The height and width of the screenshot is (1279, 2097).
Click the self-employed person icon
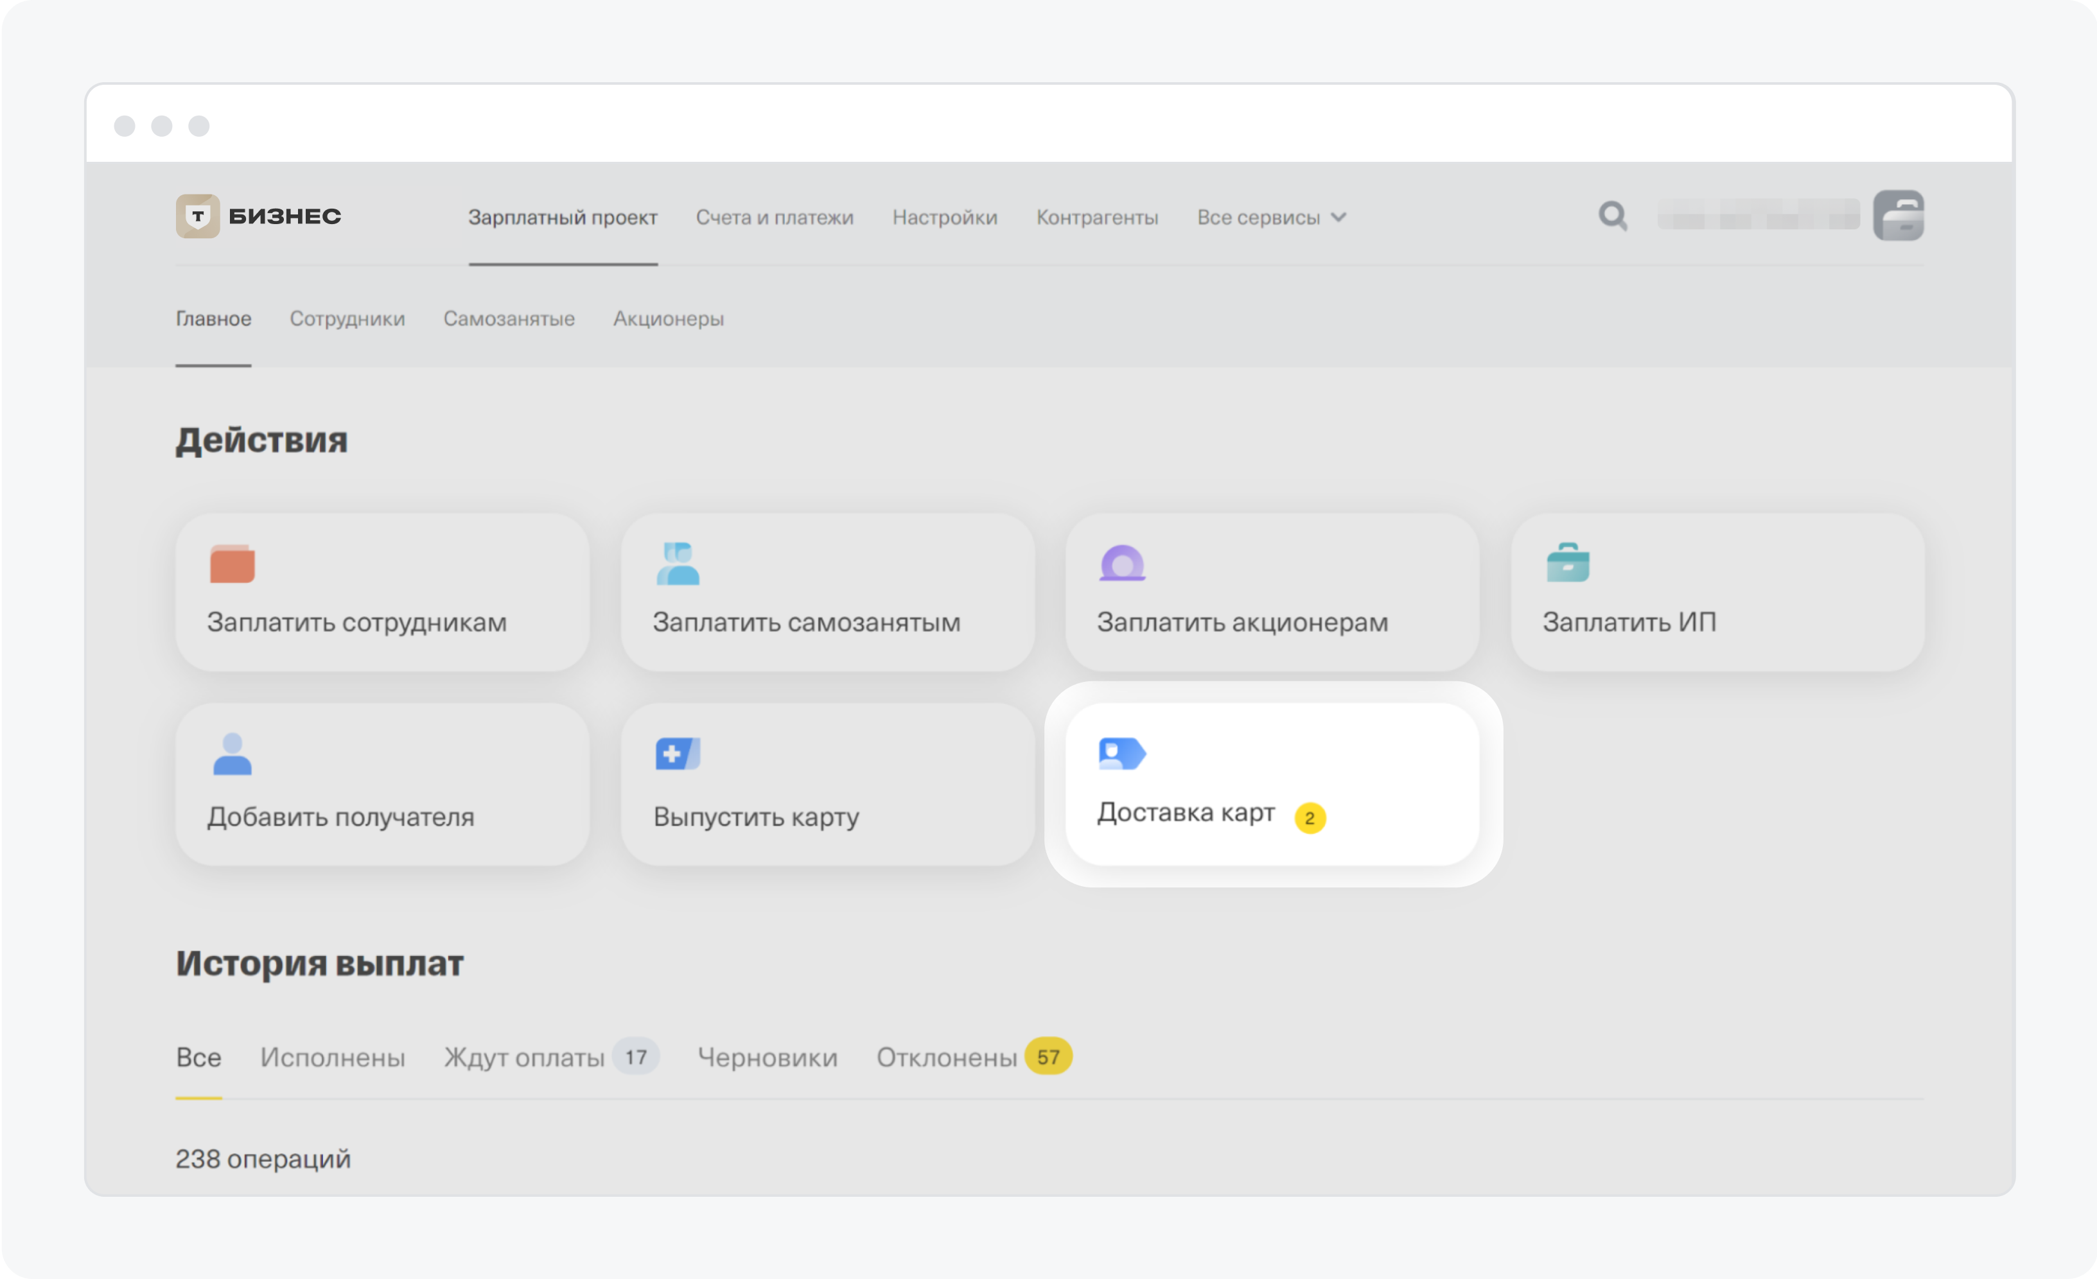678,564
